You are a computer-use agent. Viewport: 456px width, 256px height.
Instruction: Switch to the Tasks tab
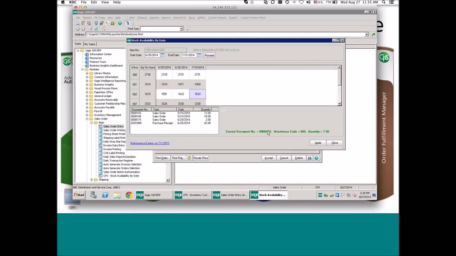pyautogui.click(x=78, y=44)
